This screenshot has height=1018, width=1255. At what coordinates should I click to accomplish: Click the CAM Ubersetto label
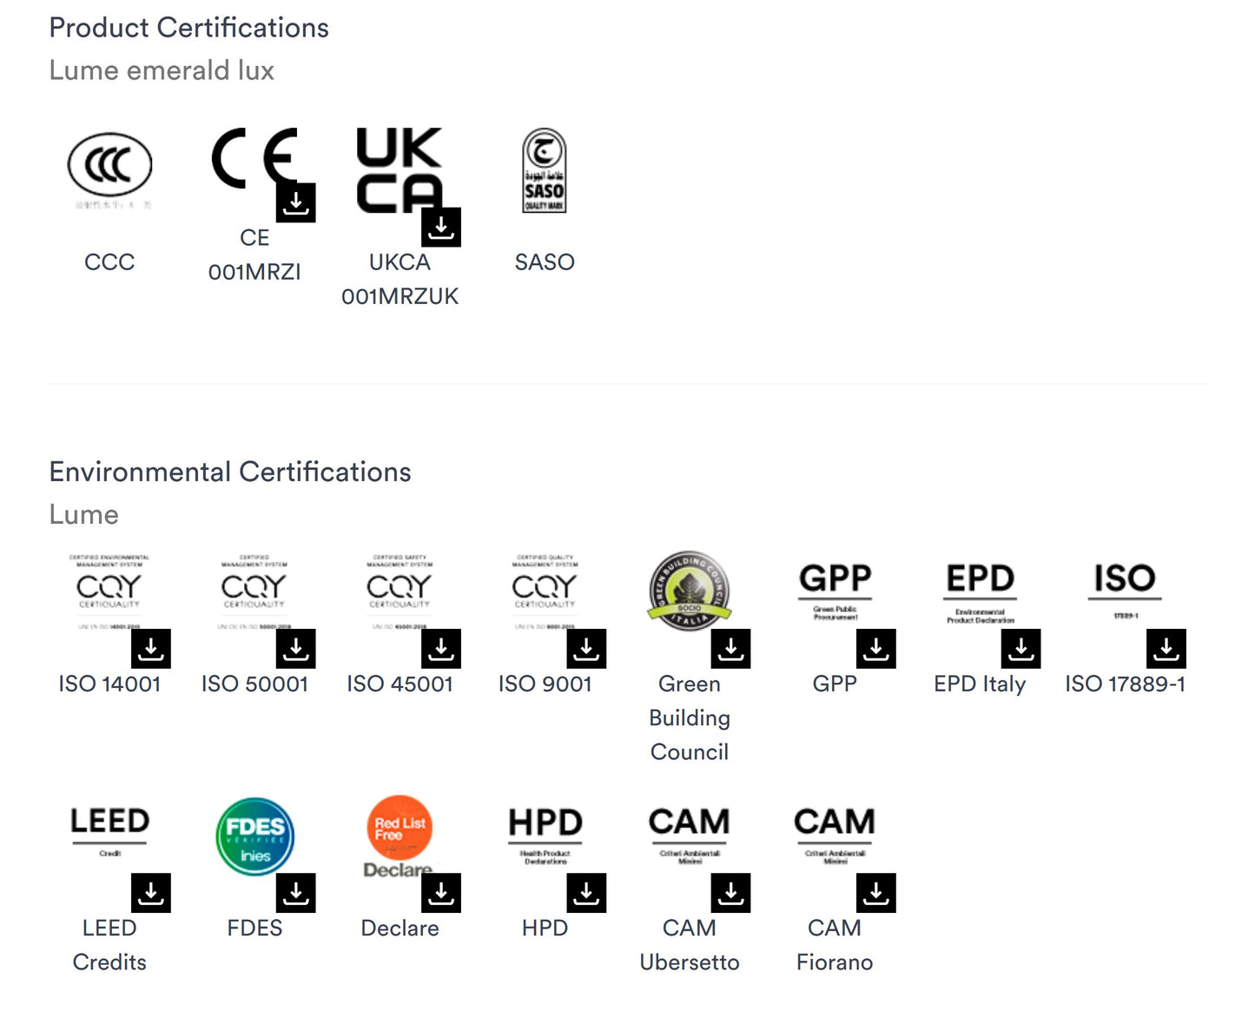pyautogui.click(x=690, y=945)
